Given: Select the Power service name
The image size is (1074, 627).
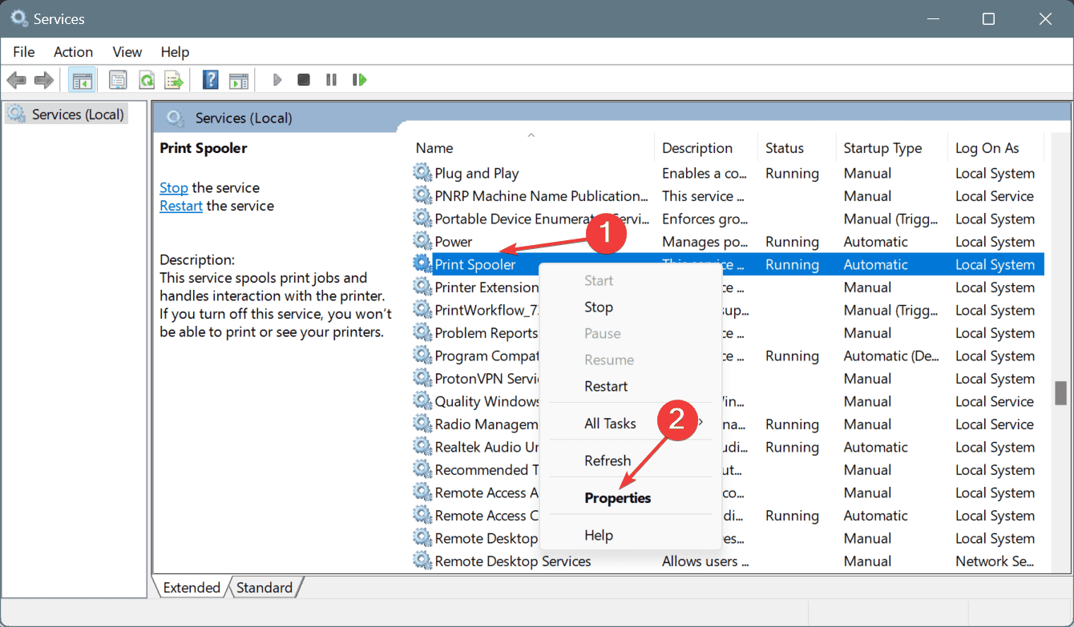Looking at the screenshot, I should [454, 241].
